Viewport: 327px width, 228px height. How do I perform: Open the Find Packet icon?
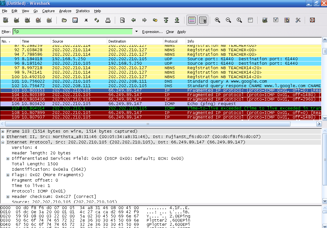(x=122, y=20)
